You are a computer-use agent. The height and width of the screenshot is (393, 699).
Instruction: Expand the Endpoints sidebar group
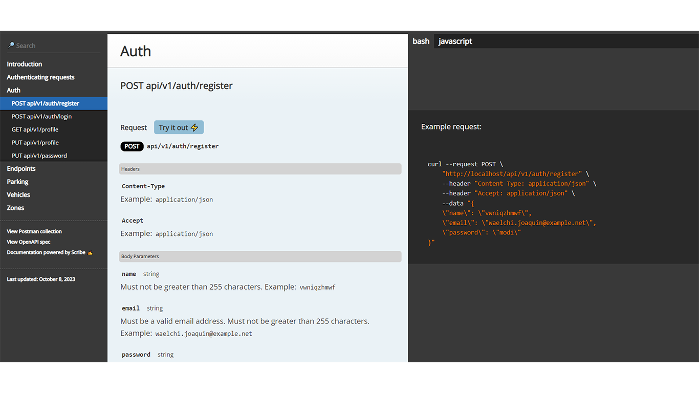click(21, 168)
